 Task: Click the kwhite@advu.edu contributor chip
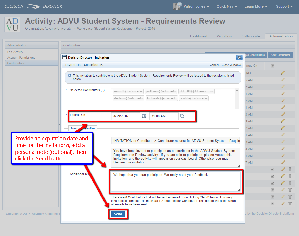point(194,98)
